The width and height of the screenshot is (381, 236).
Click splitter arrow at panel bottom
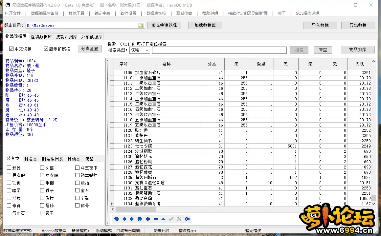pos(108,223)
